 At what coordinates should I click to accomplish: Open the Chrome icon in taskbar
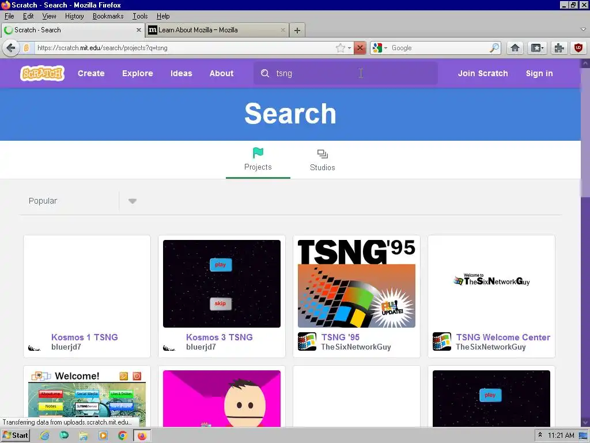click(122, 436)
